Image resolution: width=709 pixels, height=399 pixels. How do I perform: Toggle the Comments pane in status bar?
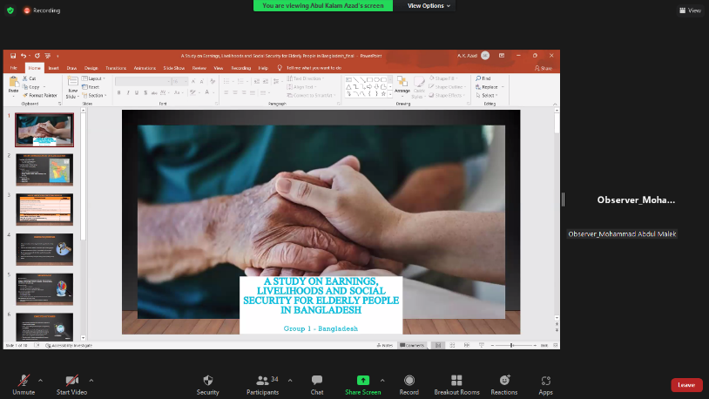coord(412,345)
